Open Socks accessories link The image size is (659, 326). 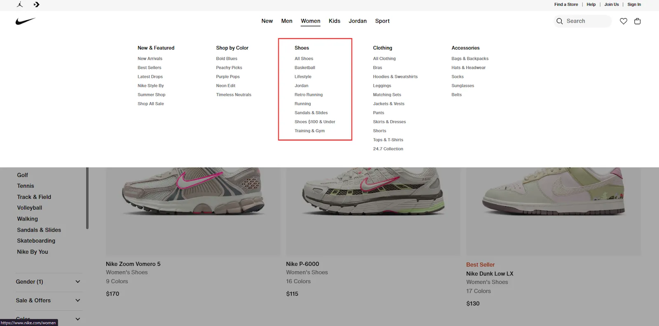[458, 77]
